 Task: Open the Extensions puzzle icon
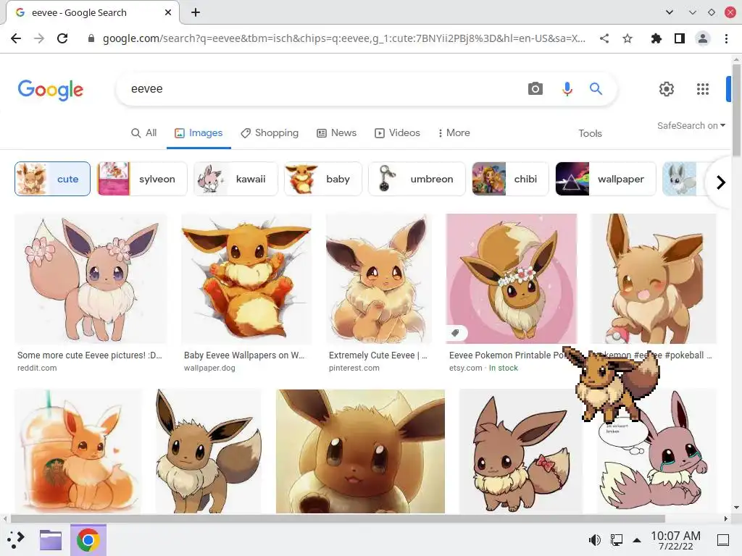coord(656,38)
